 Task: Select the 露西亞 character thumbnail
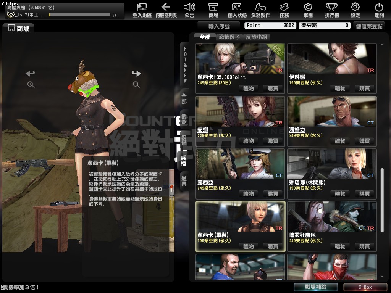pyautogui.click(x=241, y=164)
